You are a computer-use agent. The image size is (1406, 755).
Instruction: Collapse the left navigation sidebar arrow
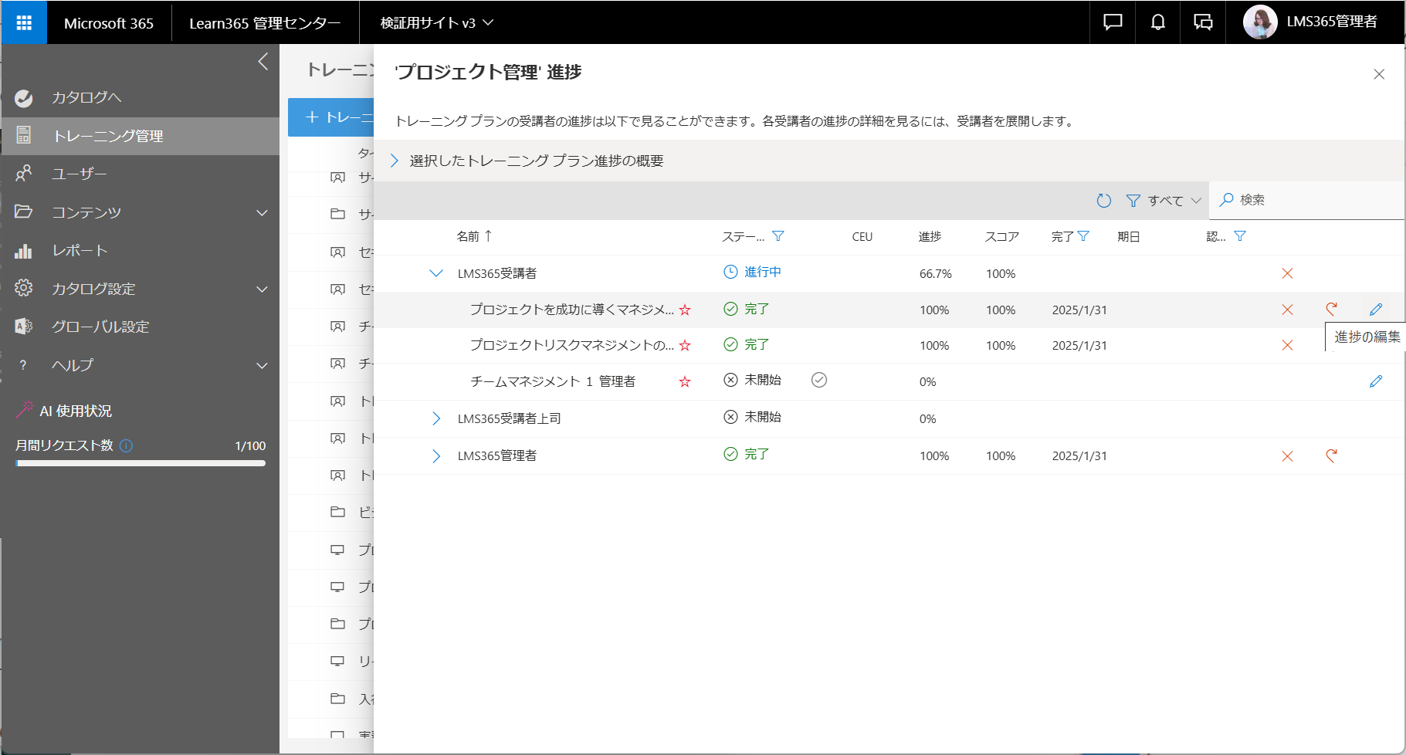tap(263, 62)
